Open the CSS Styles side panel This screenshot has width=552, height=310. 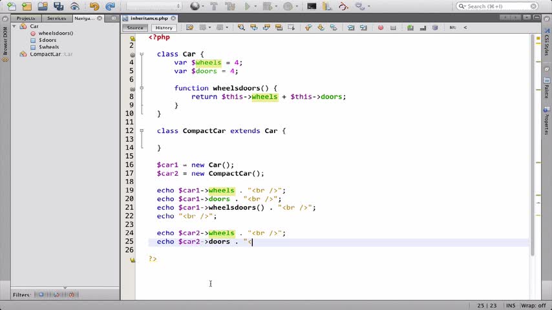[547, 41]
